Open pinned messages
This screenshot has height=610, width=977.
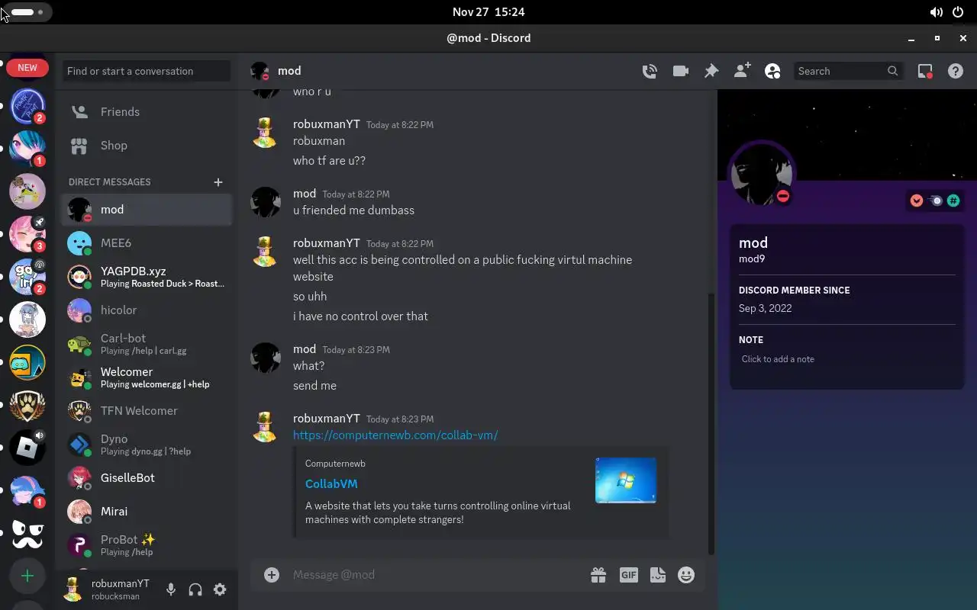tap(711, 71)
